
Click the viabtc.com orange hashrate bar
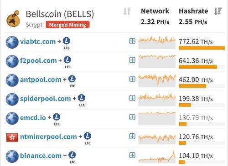pos(202,48)
